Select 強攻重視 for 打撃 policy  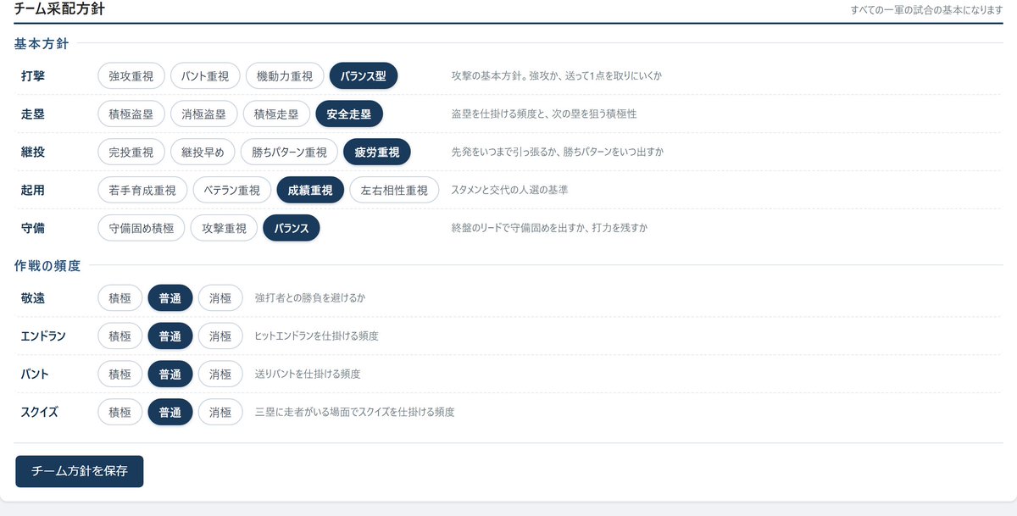click(131, 75)
